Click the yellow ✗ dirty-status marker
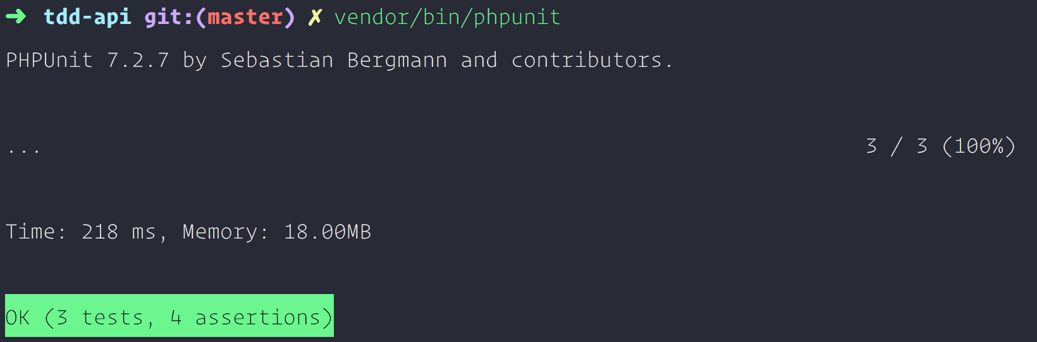The height and width of the screenshot is (342, 1037). point(315,18)
